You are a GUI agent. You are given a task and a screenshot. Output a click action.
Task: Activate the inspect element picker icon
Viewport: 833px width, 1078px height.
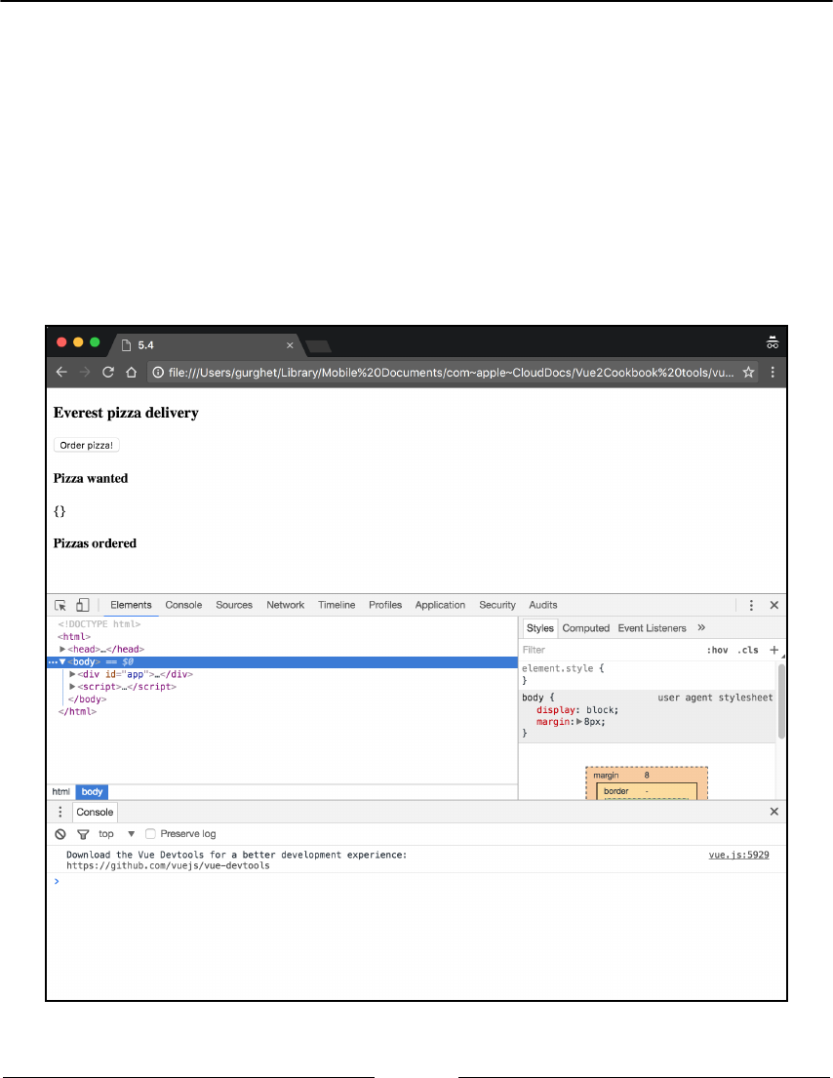pos(60,605)
